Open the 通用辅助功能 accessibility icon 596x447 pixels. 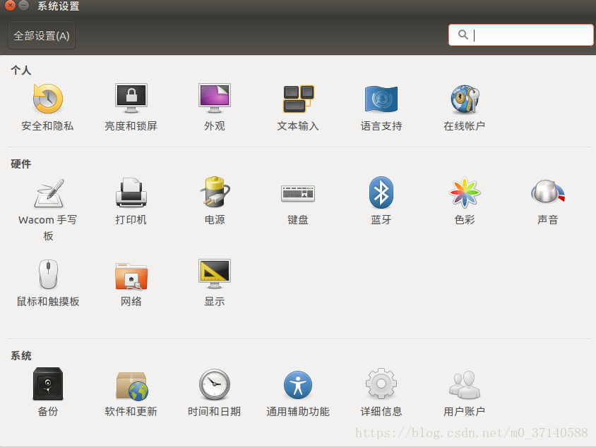tap(298, 385)
